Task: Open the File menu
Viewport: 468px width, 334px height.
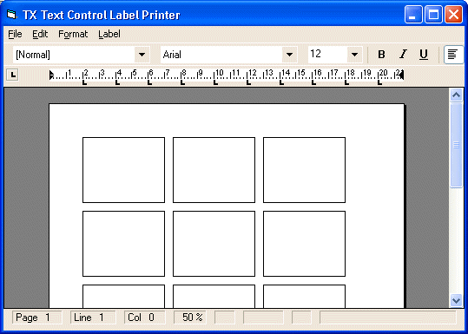Action: 15,34
